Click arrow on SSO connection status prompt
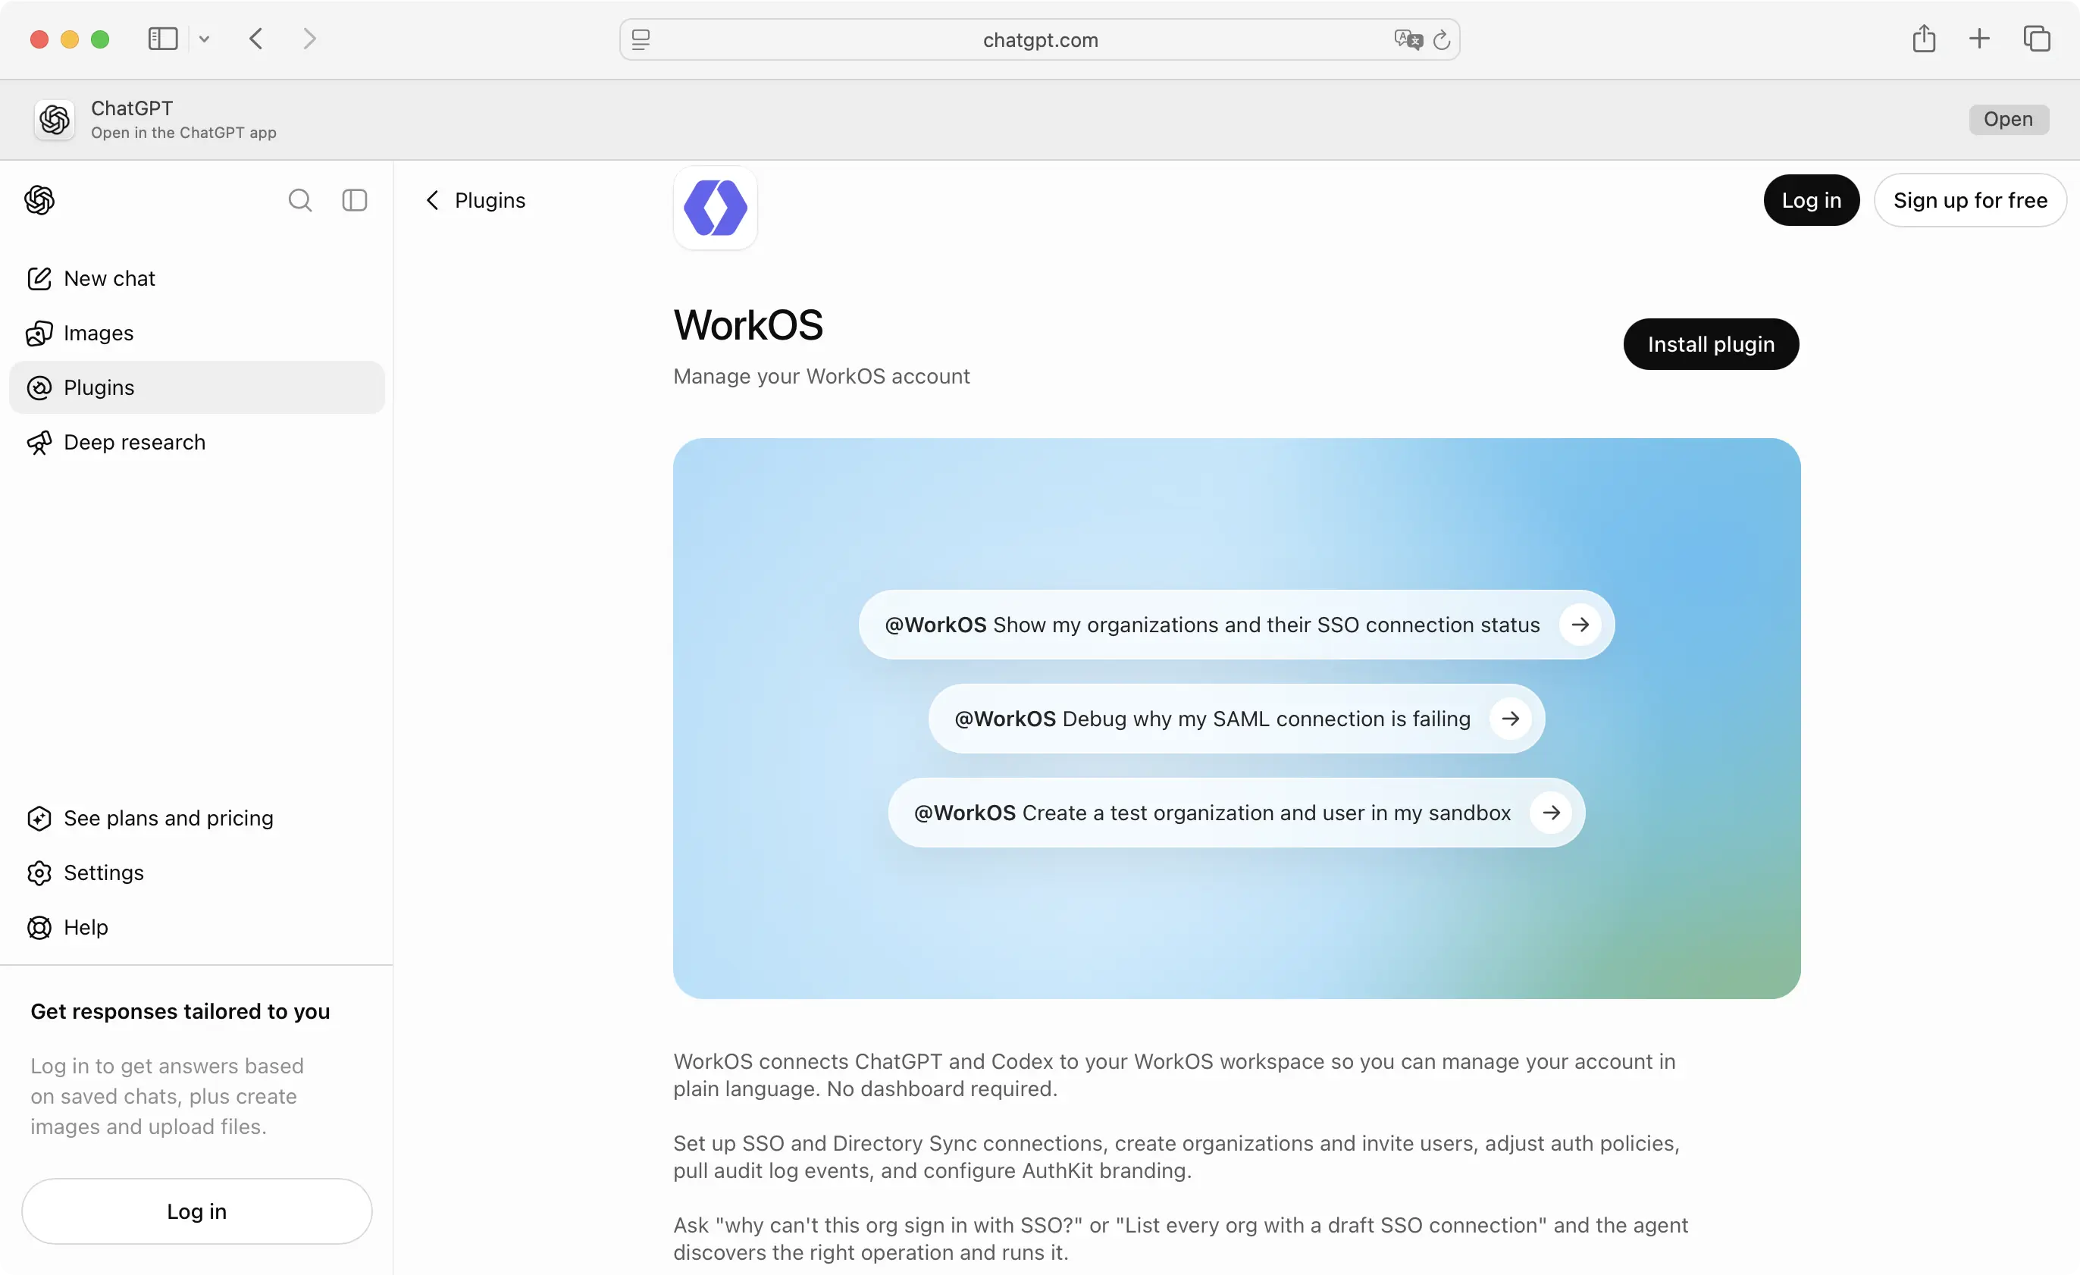The width and height of the screenshot is (2080, 1275). [x=1580, y=625]
